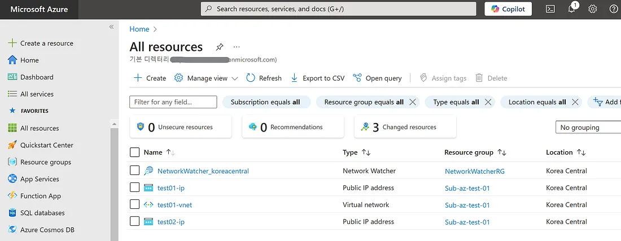
Task: Click the Copilot button
Action: pos(508,9)
